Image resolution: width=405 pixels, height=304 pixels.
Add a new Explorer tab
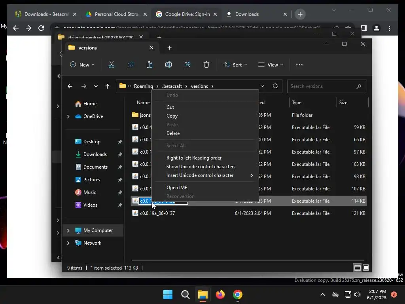tap(169, 47)
